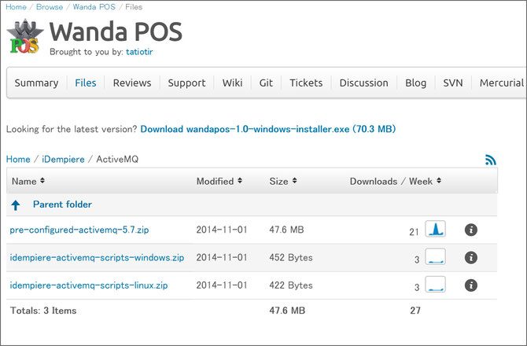Click the Parent folder up arrow icon

click(x=16, y=205)
